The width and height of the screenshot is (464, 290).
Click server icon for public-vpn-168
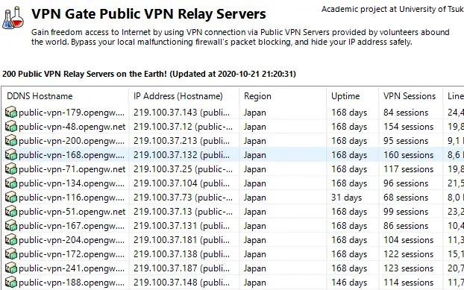point(11,155)
